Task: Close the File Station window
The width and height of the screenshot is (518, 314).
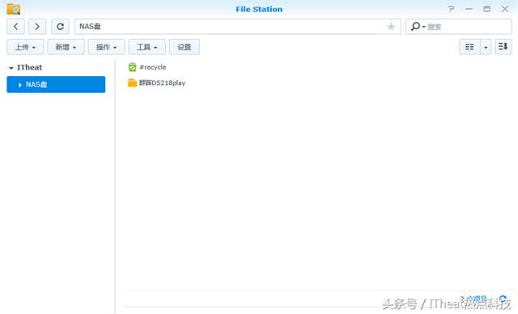Action: (x=505, y=9)
